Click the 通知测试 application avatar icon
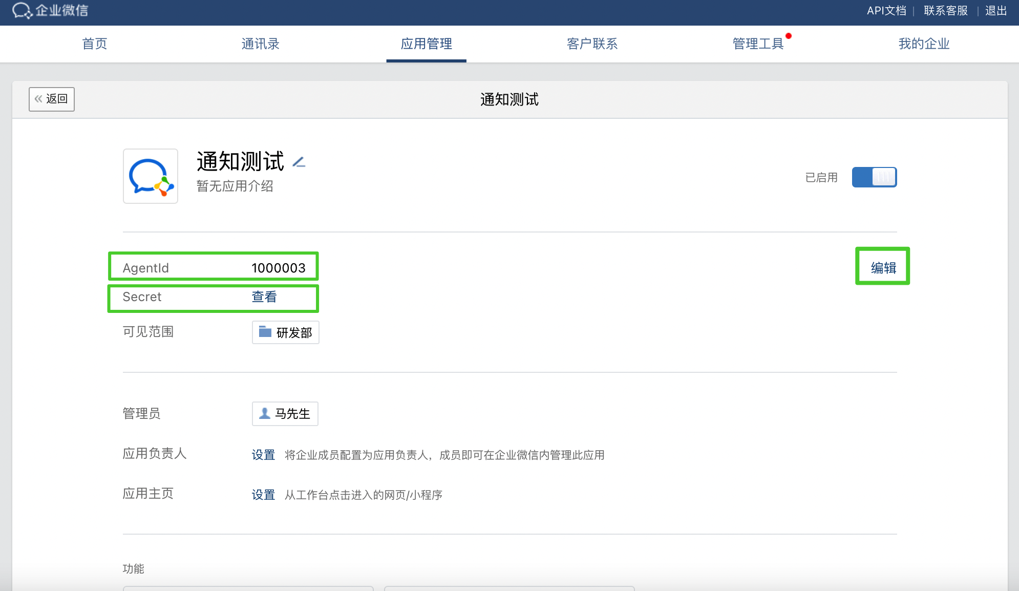 tap(151, 177)
